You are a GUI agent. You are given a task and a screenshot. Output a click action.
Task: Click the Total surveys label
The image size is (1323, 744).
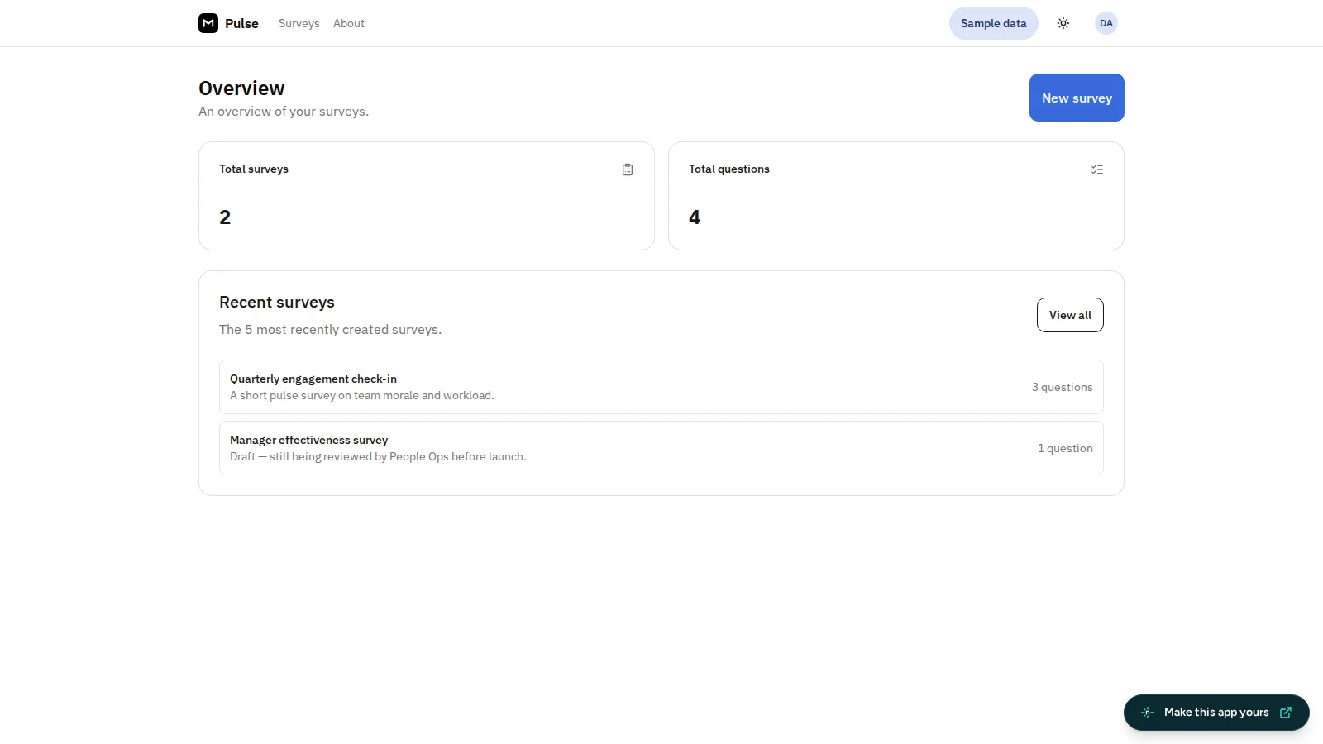(x=254, y=169)
